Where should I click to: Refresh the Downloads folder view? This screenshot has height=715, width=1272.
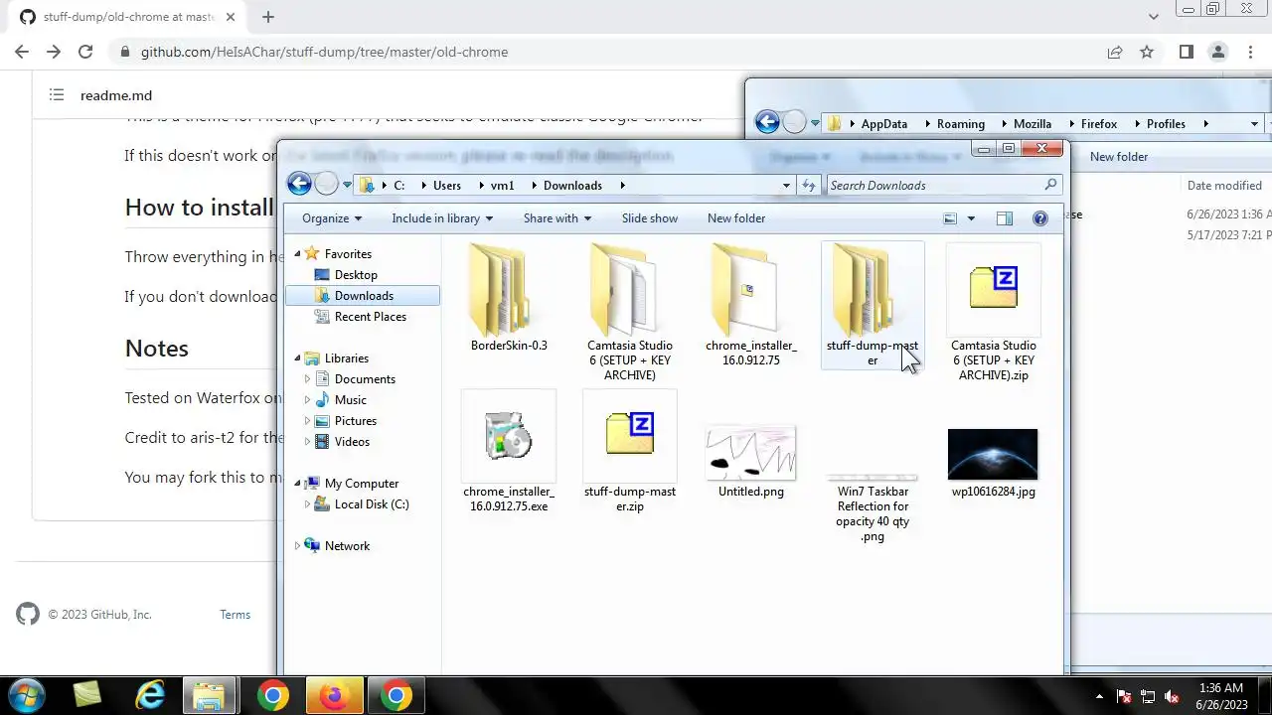pyautogui.click(x=809, y=185)
